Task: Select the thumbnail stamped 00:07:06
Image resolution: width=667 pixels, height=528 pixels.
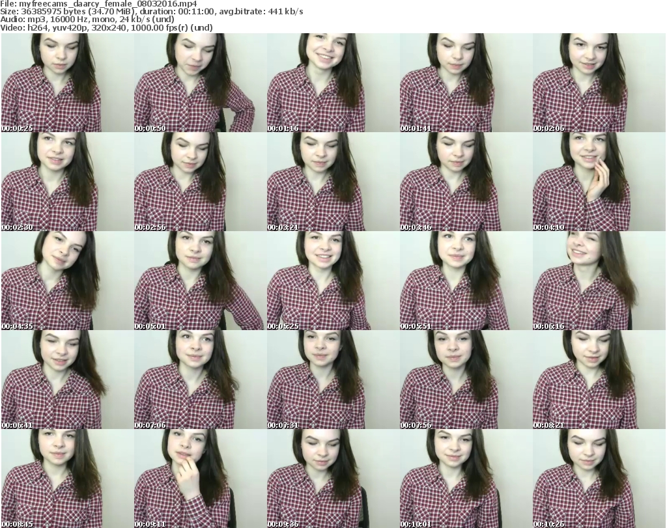Action: (x=201, y=380)
